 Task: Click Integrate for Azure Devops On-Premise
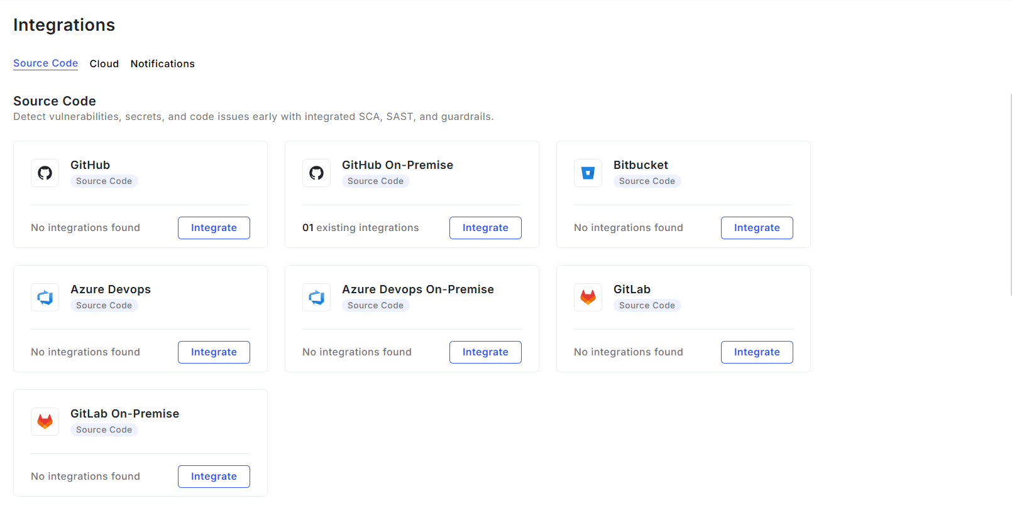485,352
